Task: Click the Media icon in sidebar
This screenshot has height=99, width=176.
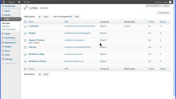Action: [2, 15]
